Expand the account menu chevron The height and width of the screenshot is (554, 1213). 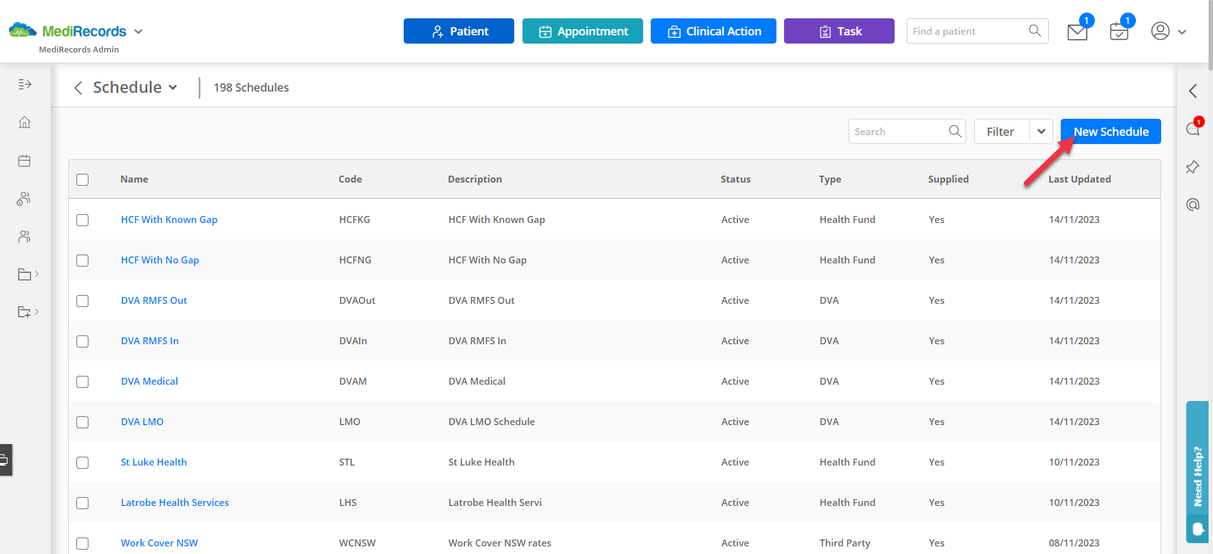click(x=1182, y=32)
